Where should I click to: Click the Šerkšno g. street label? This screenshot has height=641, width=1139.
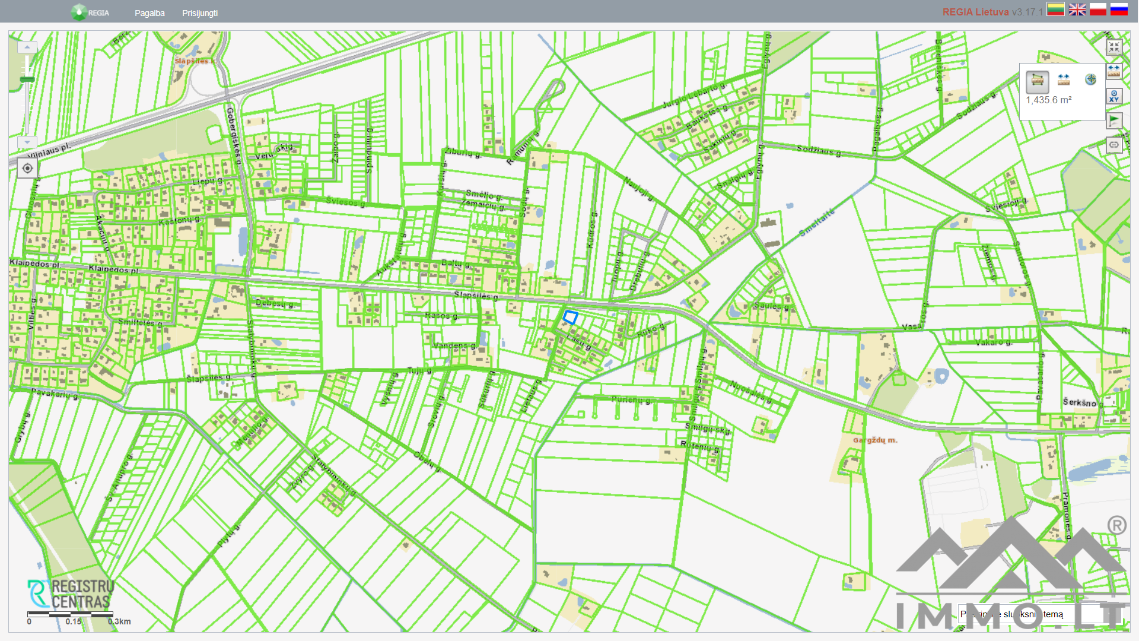[1083, 402]
